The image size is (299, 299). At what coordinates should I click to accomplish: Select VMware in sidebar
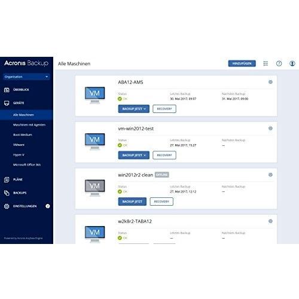[19, 145]
